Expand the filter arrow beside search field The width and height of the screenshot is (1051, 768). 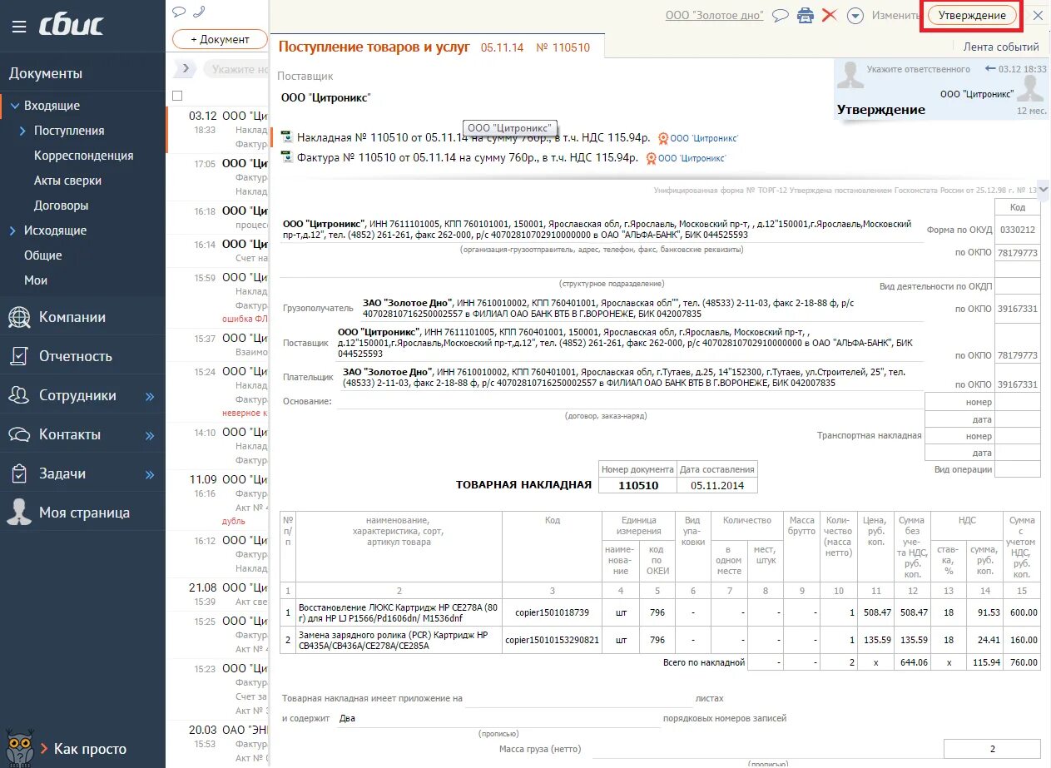coord(185,68)
